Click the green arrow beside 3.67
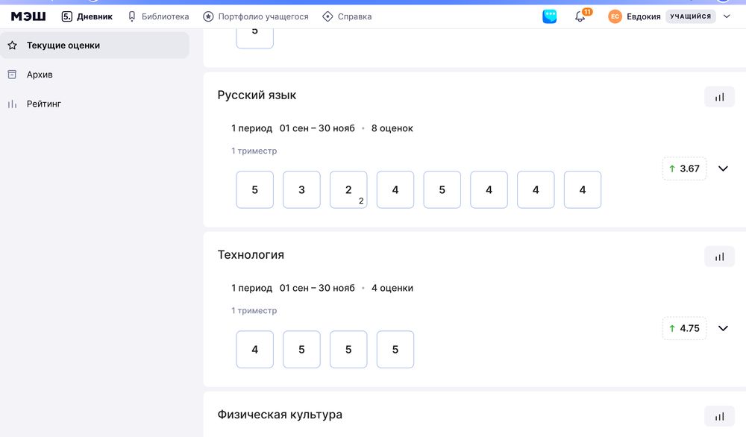Screen dimensions: 746x437 pyautogui.click(x=672, y=169)
